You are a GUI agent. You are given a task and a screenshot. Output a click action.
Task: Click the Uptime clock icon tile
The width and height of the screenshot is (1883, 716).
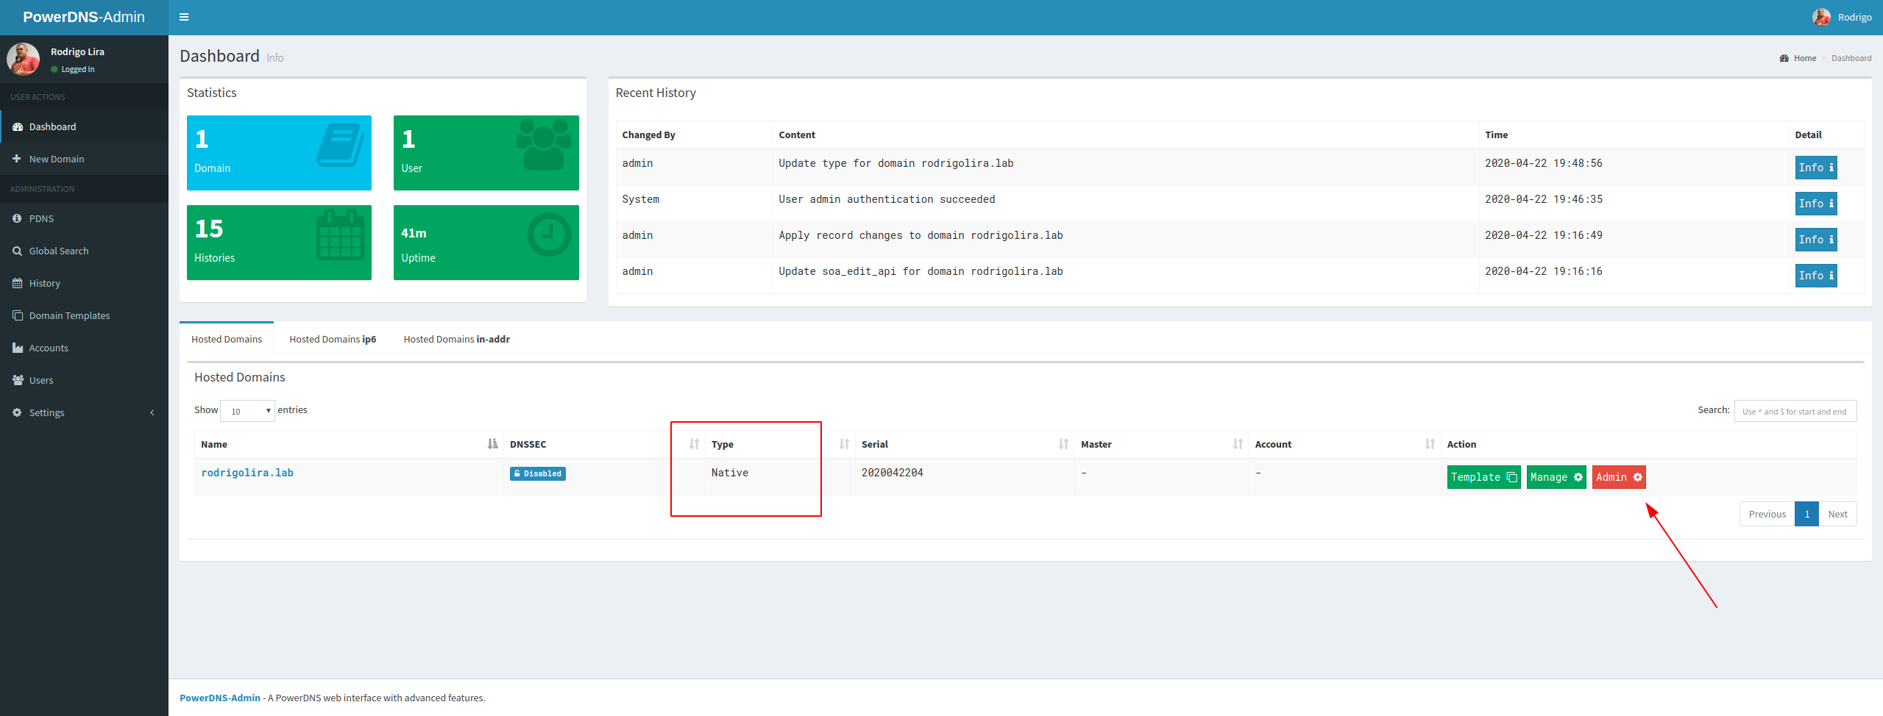(x=548, y=235)
